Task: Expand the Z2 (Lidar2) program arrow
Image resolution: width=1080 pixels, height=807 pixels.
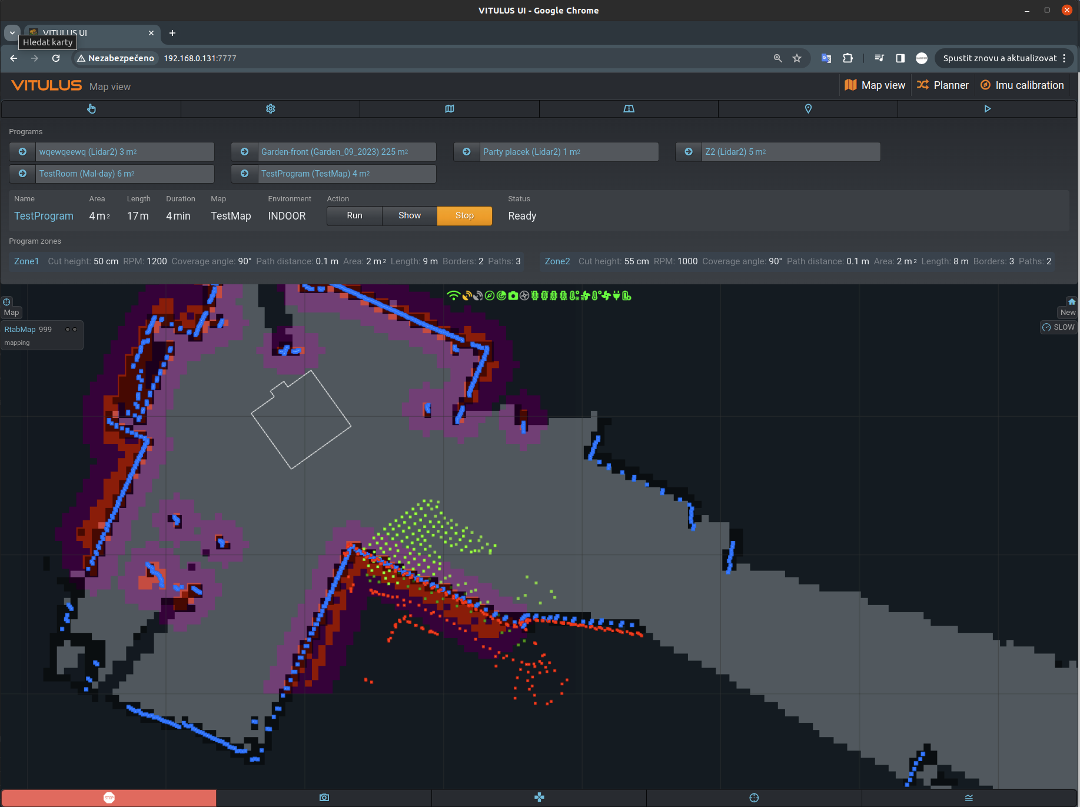Action: 689,152
